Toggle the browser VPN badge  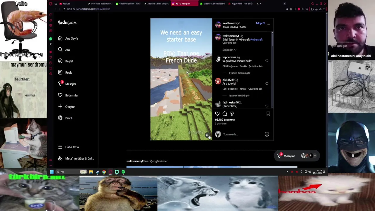[69, 9]
